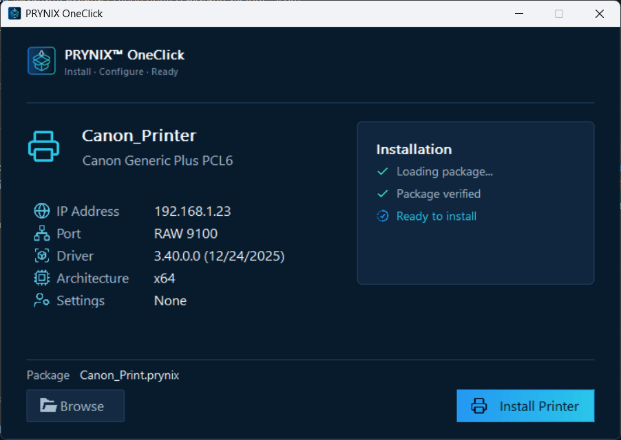Click the Loading package... status line
The height and width of the screenshot is (440, 621).
point(445,172)
